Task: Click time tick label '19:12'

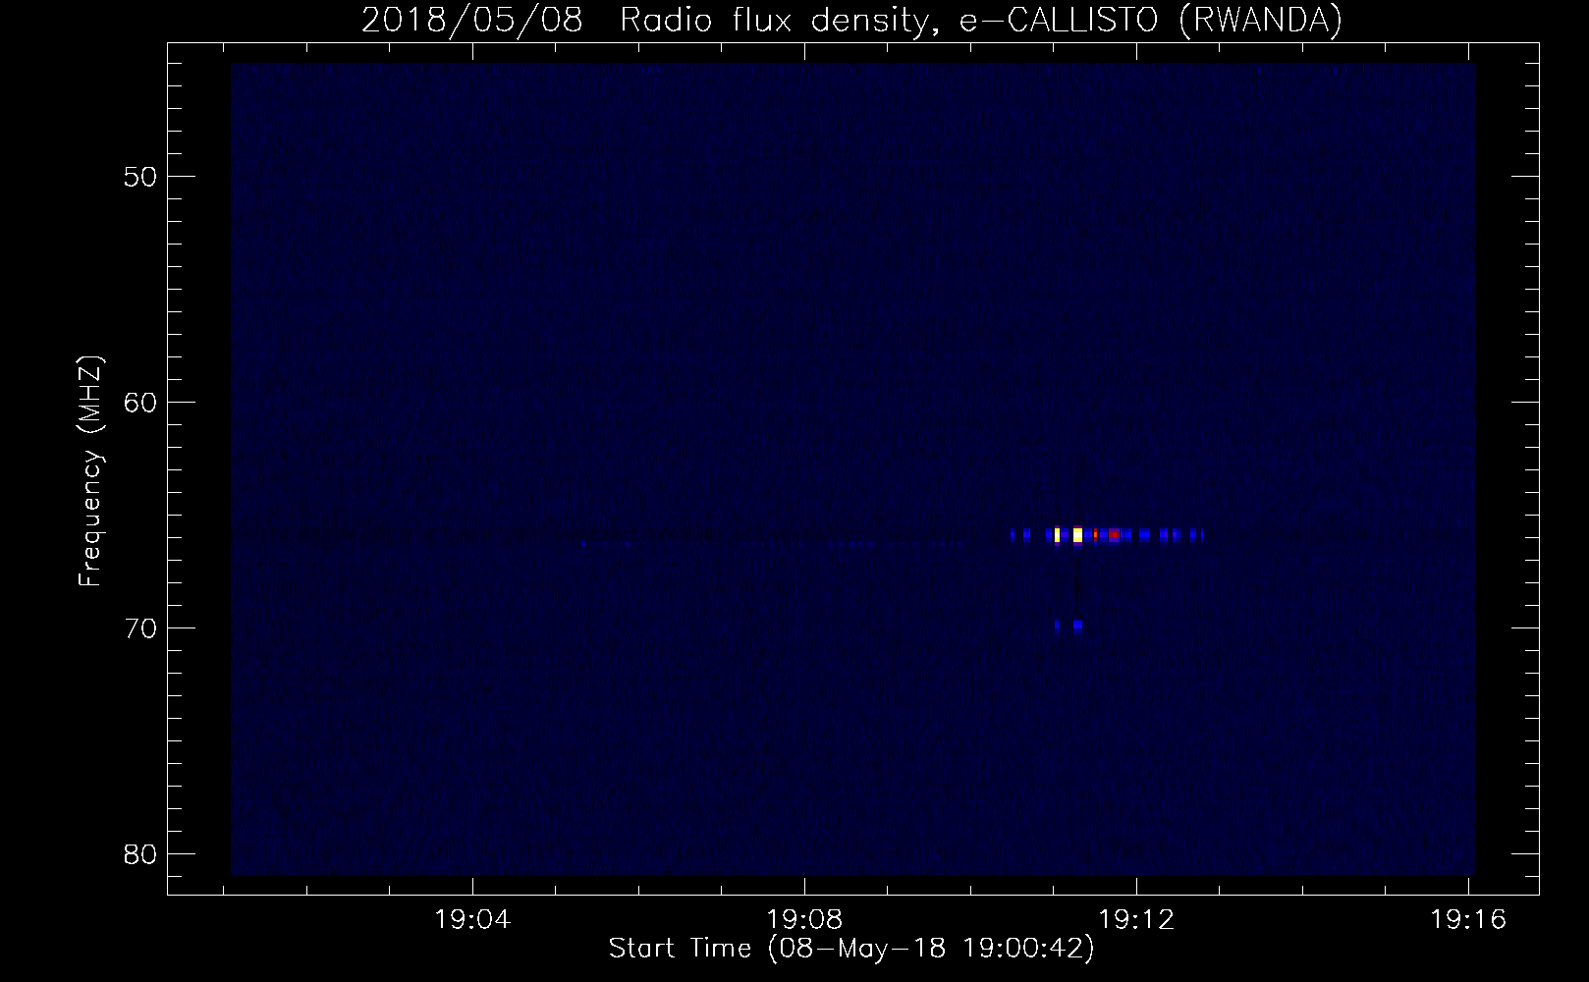Action: pyautogui.click(x=1136, y=921)
